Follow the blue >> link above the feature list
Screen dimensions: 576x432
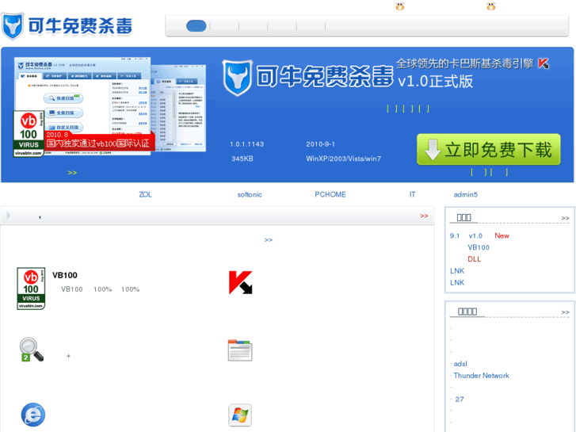[269, 240]
